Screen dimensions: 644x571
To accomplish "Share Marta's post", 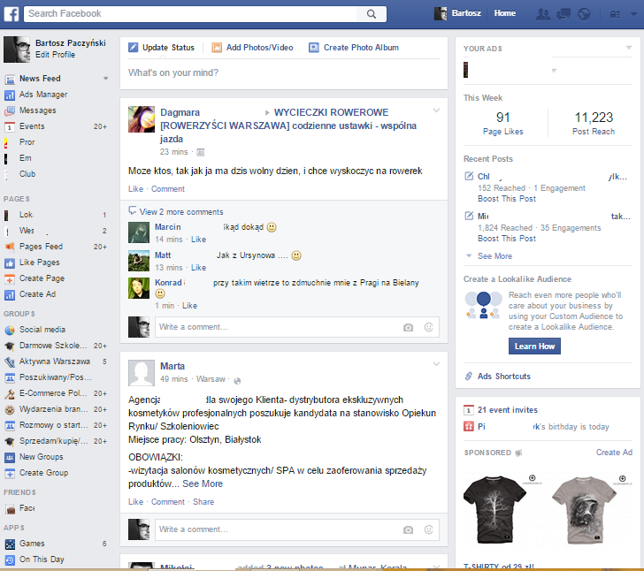I will [x=203, y=502].
